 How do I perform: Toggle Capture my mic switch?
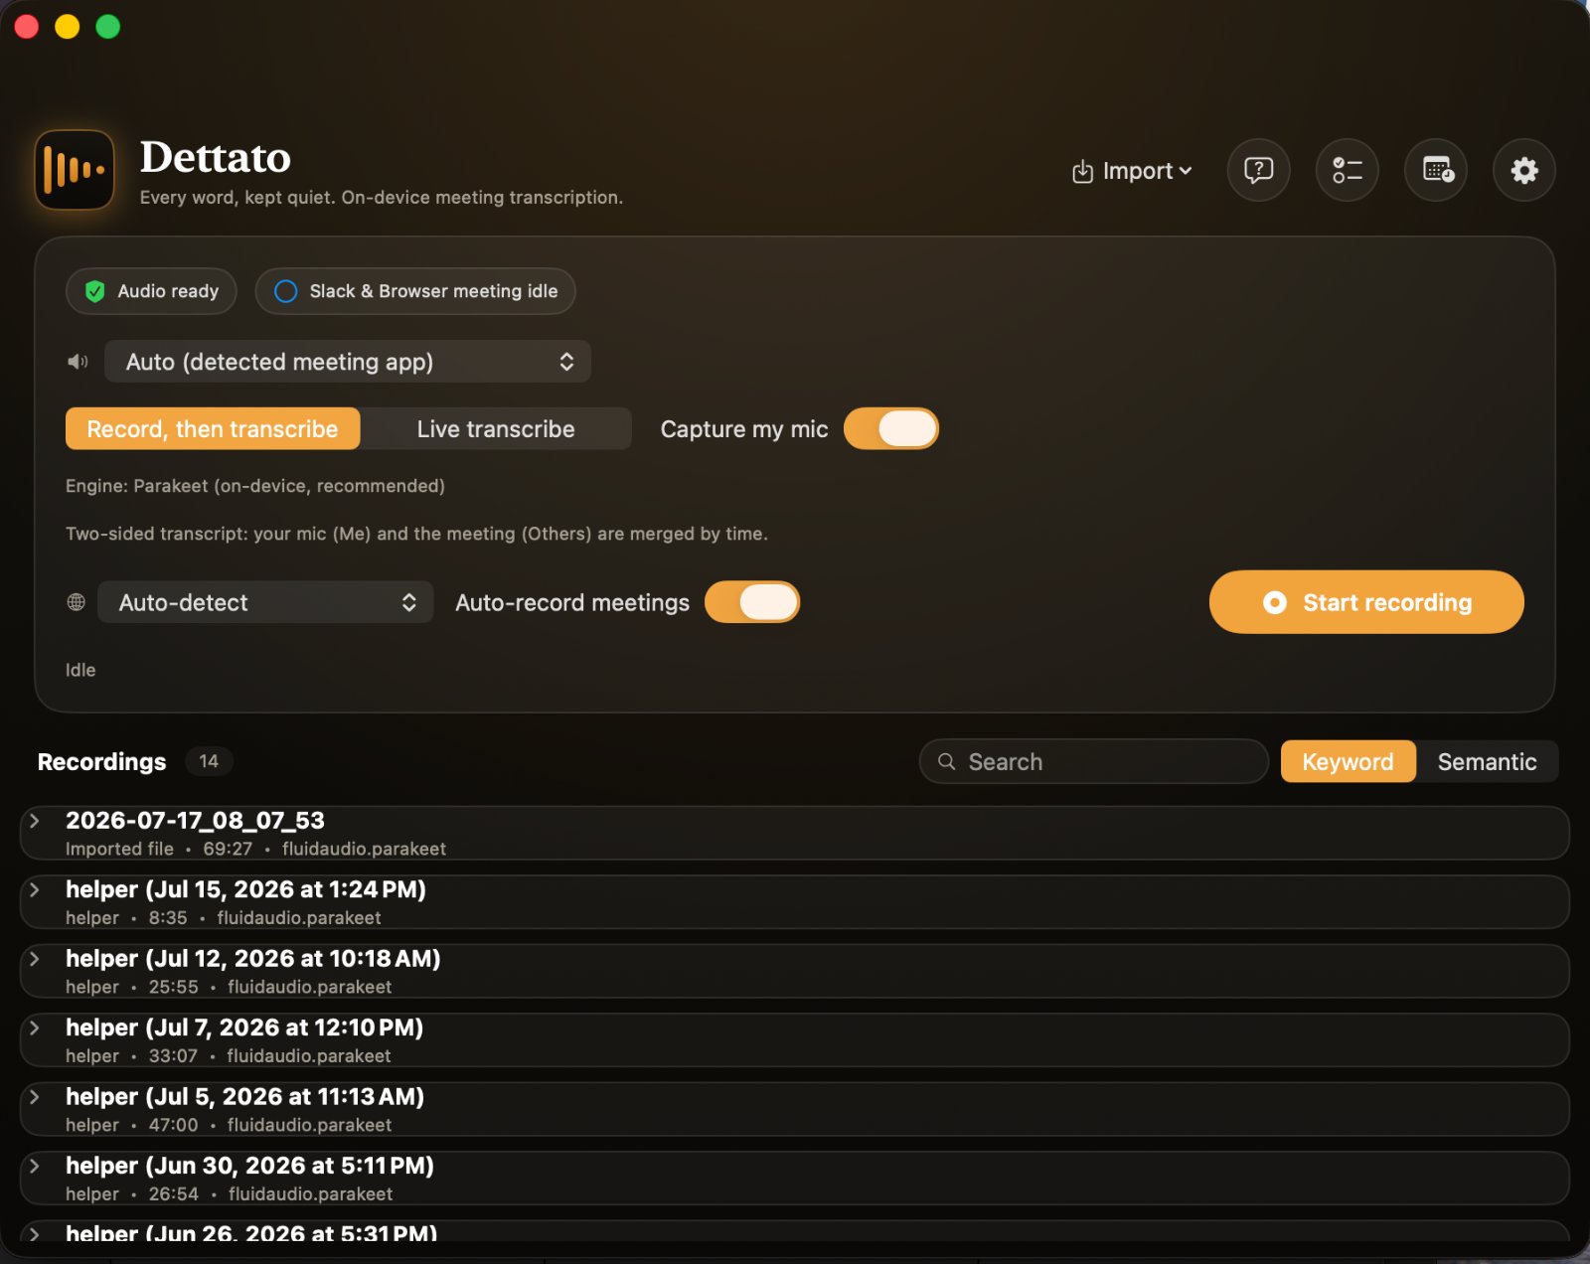pyautogui.click(x=891, y=428)
